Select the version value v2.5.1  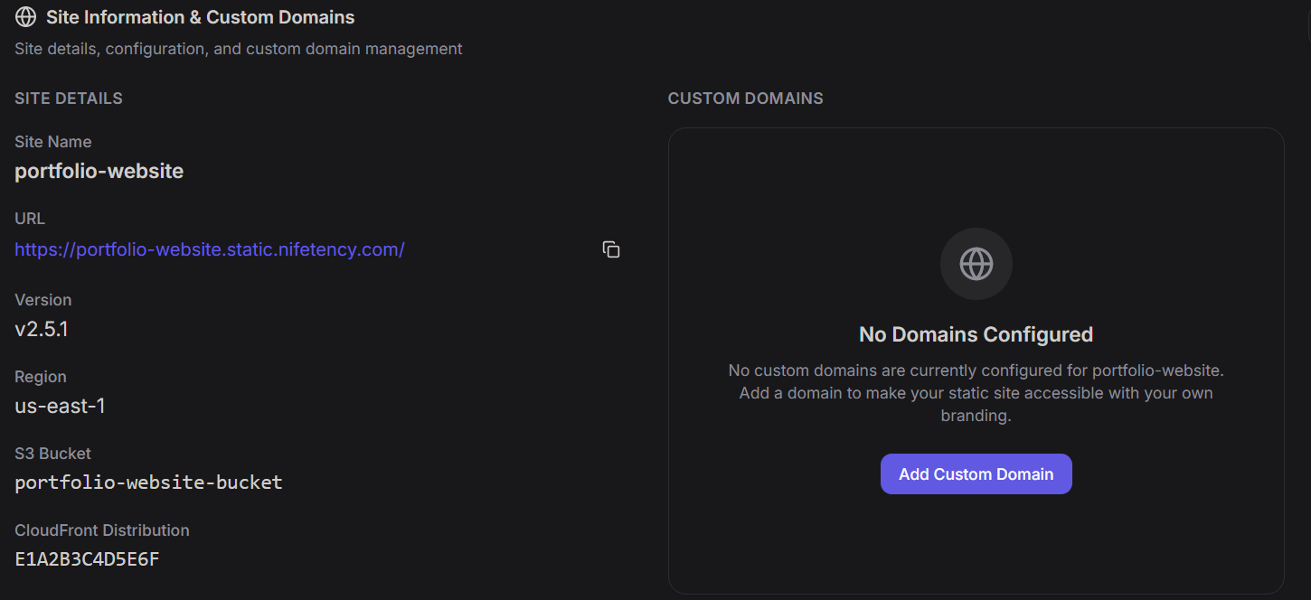point(42,329)
